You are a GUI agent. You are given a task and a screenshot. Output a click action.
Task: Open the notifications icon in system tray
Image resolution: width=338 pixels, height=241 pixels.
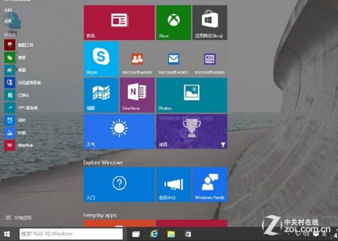click(316, 234)
